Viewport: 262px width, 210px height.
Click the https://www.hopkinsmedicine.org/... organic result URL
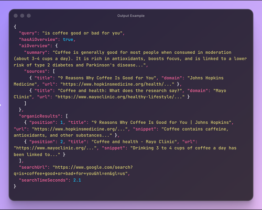click(x=80, y=129)
